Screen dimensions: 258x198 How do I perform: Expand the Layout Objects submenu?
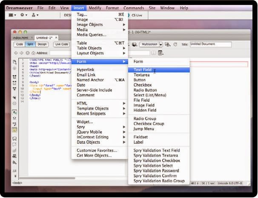(100, 53)
